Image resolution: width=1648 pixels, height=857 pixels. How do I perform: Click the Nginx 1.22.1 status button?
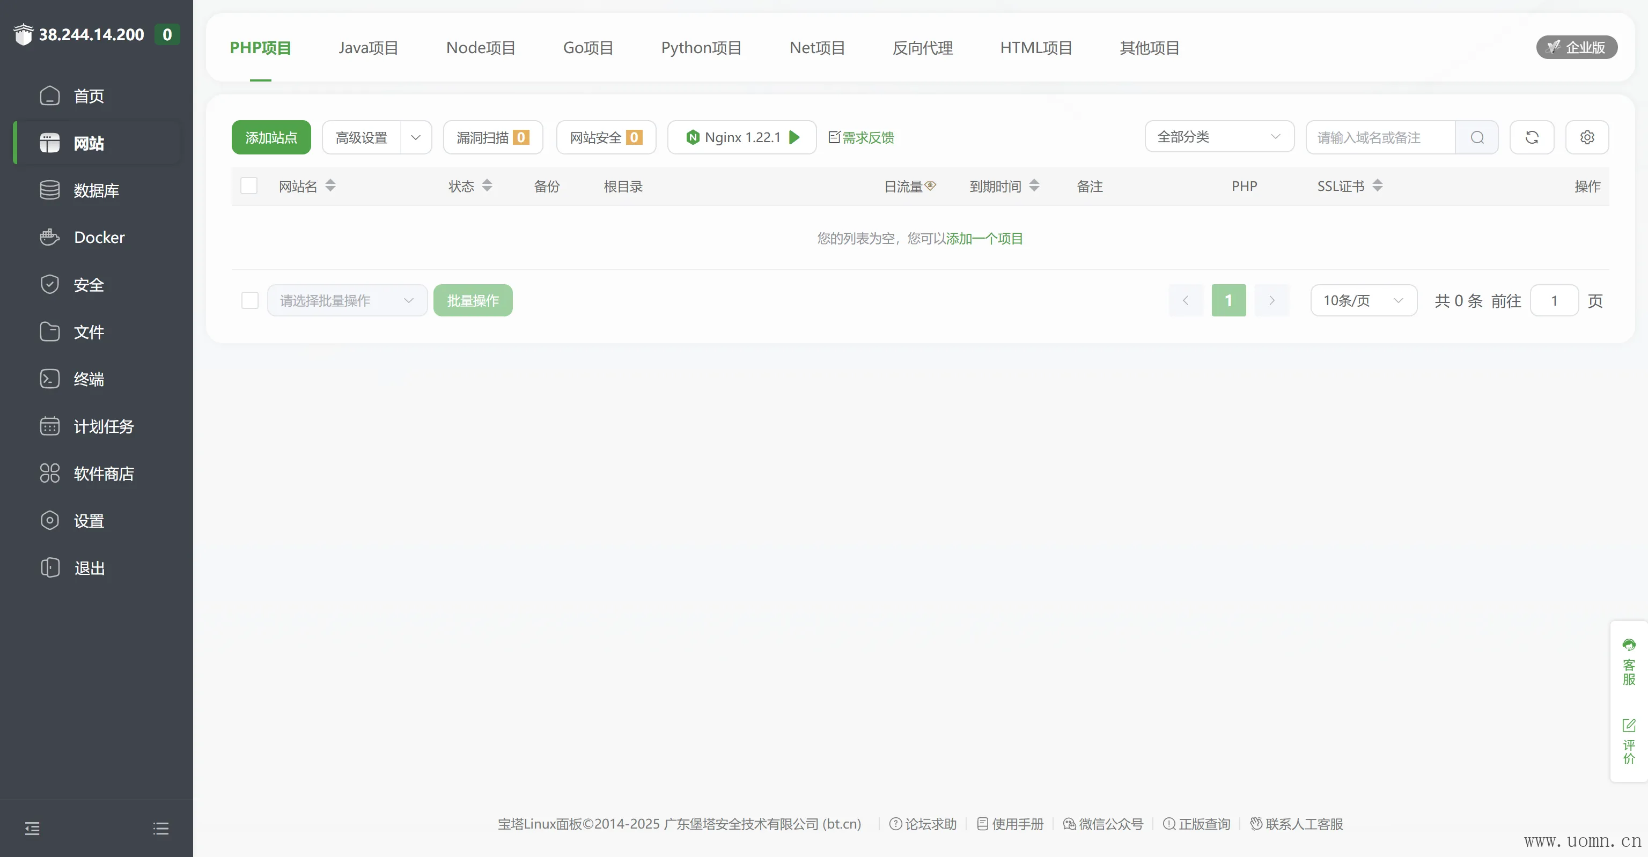(x=741, y=137)
